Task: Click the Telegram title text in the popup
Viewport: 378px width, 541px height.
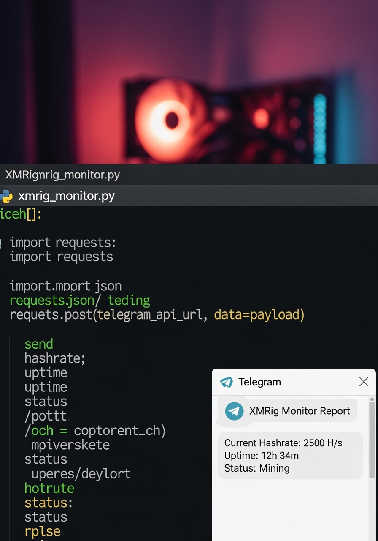Action: [x=259, y=382]
